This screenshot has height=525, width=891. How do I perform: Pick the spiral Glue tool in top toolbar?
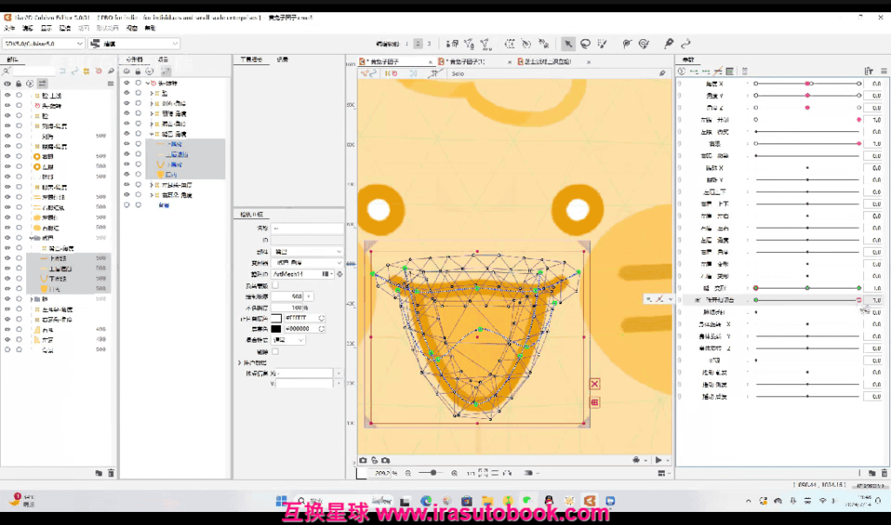click(x=644, y=43)
